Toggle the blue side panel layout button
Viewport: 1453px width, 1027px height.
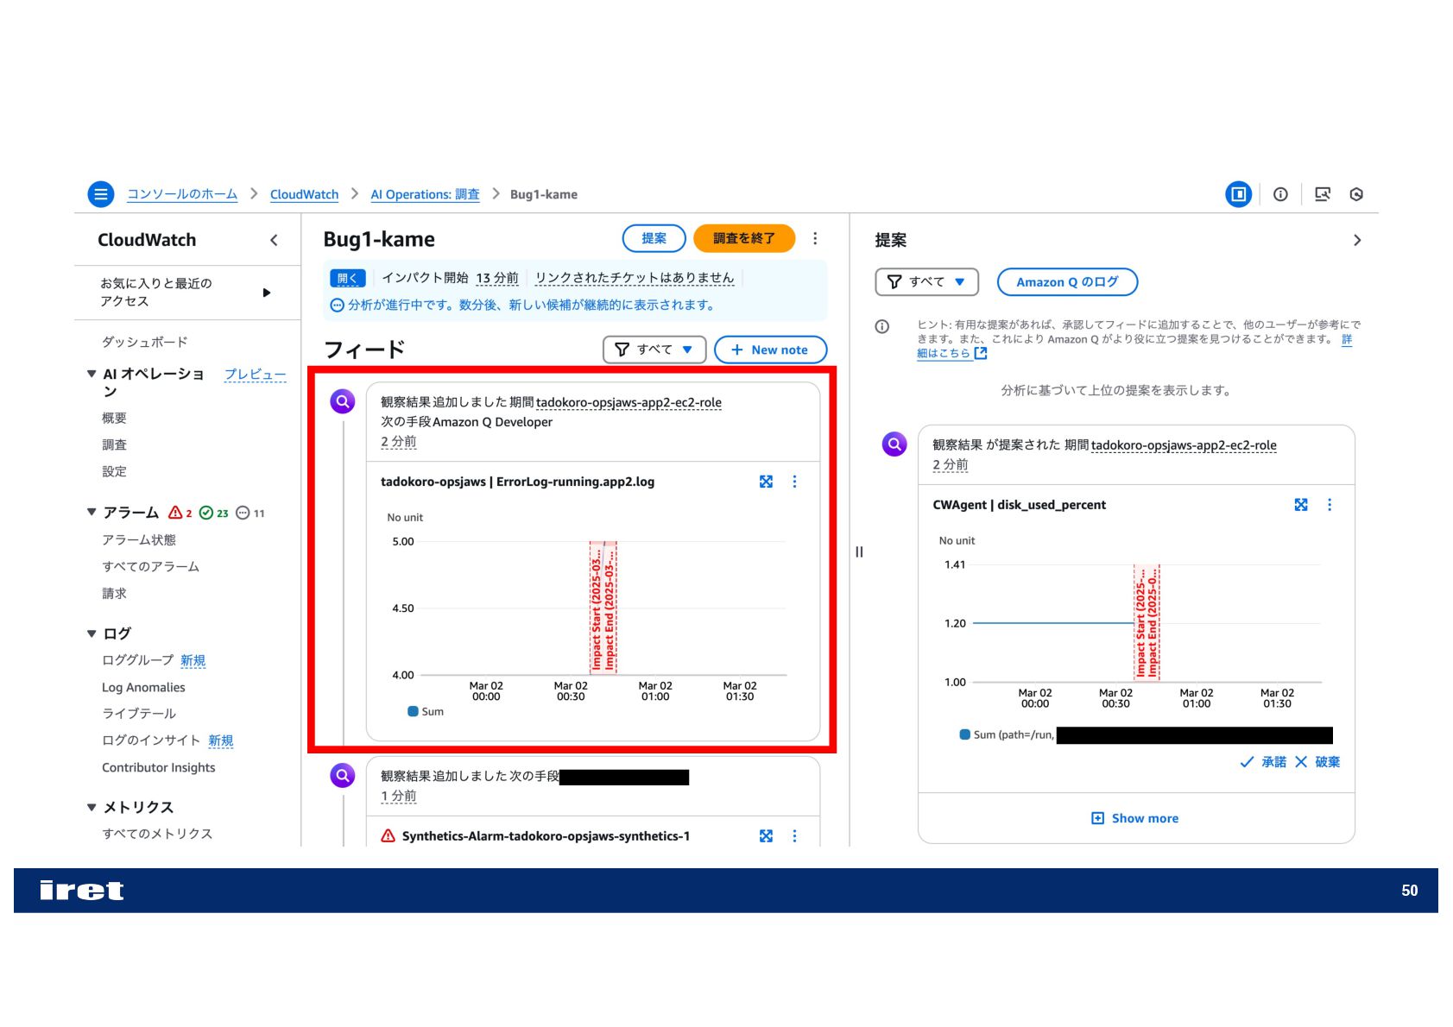[1238, 194]
